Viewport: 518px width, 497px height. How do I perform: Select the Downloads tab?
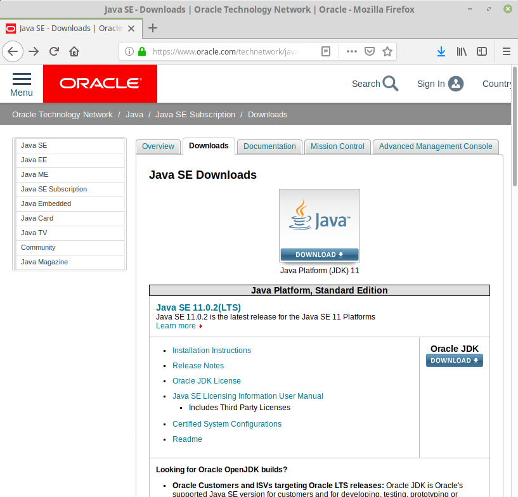pos(209,146)
